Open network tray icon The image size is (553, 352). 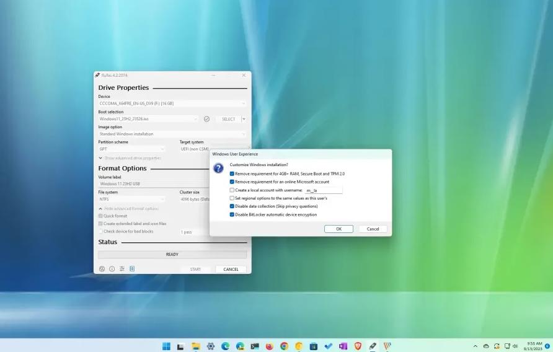point(507,346)
